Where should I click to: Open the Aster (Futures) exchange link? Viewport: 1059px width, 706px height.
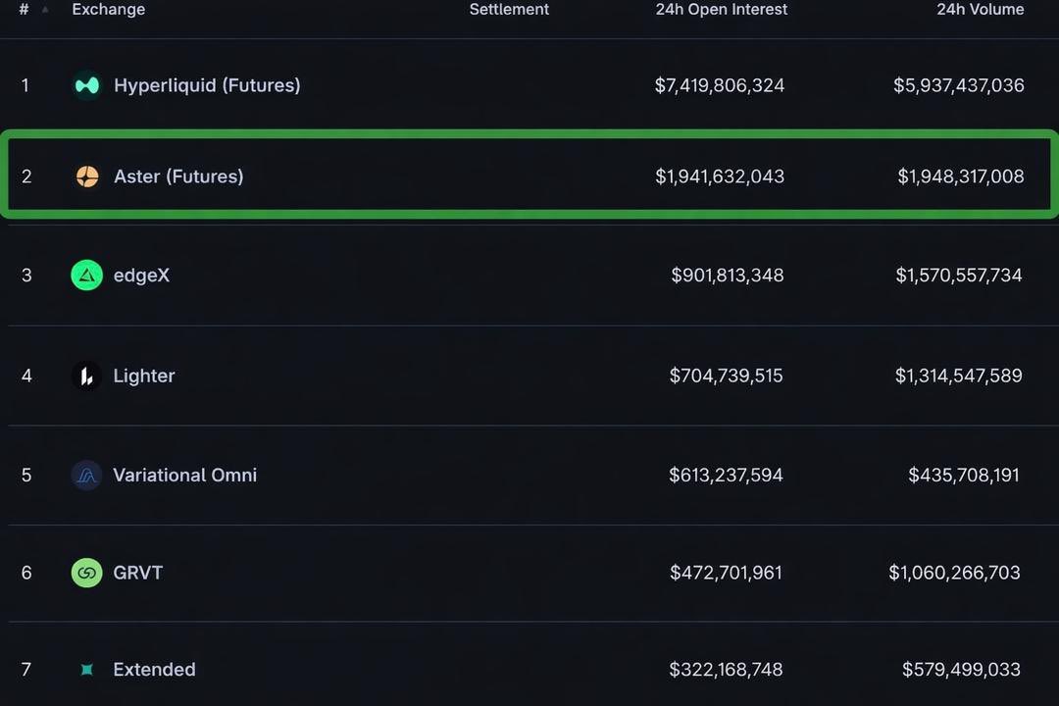[x=178, y=176]
